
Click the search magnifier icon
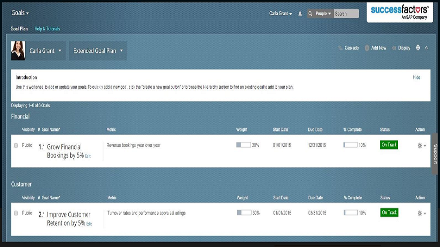point(311,14)
